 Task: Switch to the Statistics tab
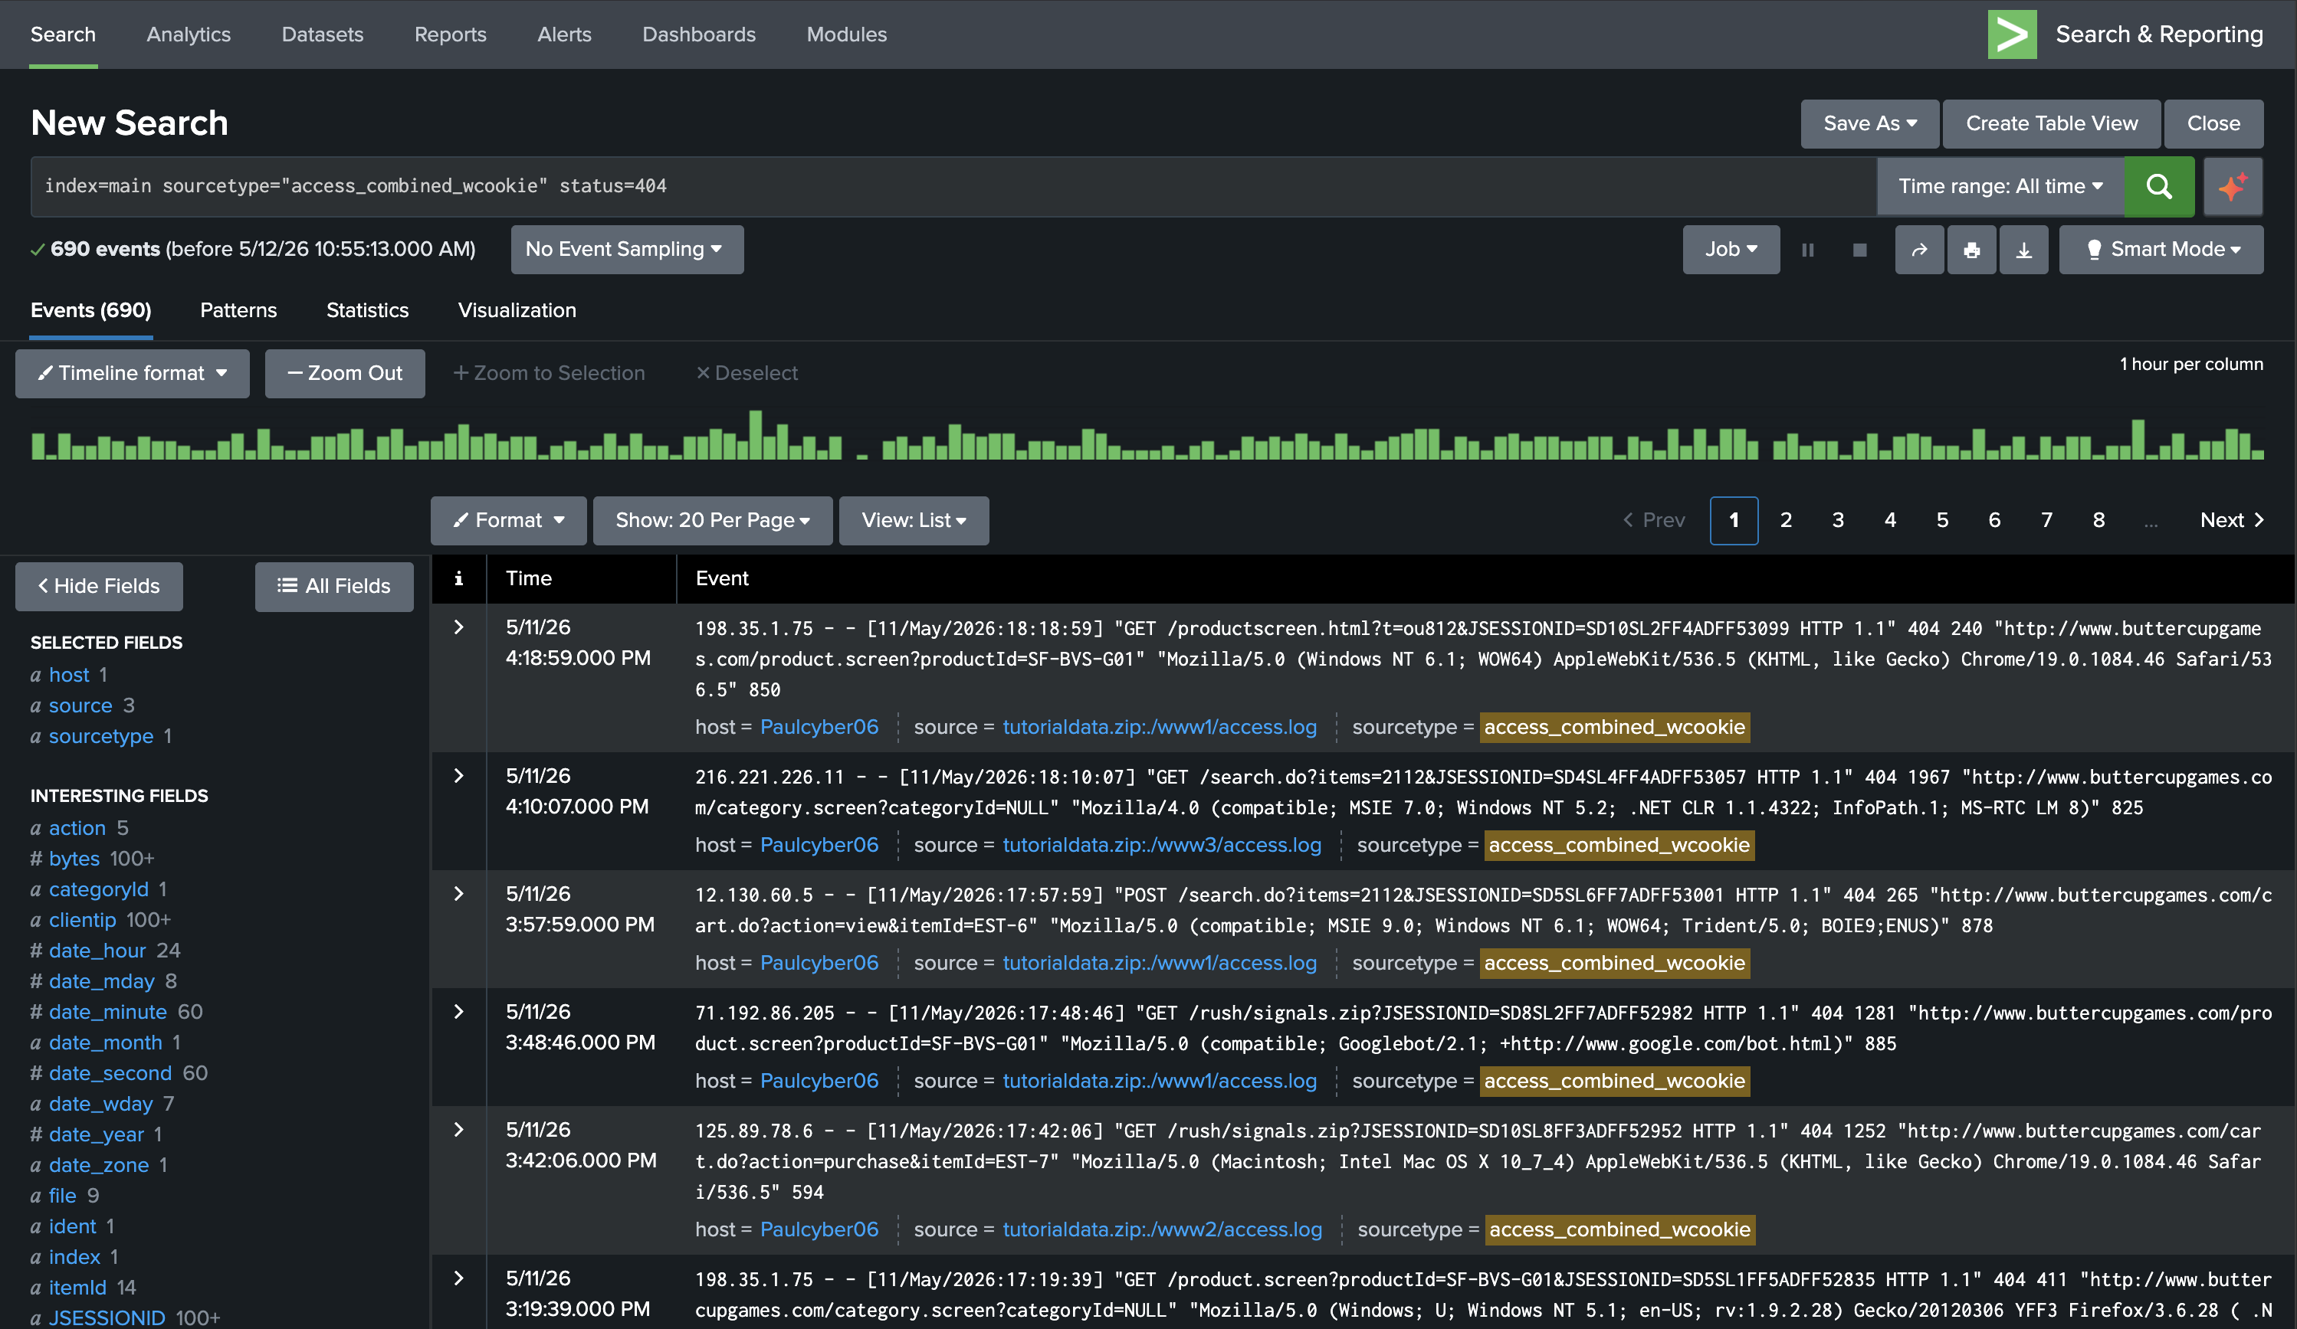tap(367, 311)
